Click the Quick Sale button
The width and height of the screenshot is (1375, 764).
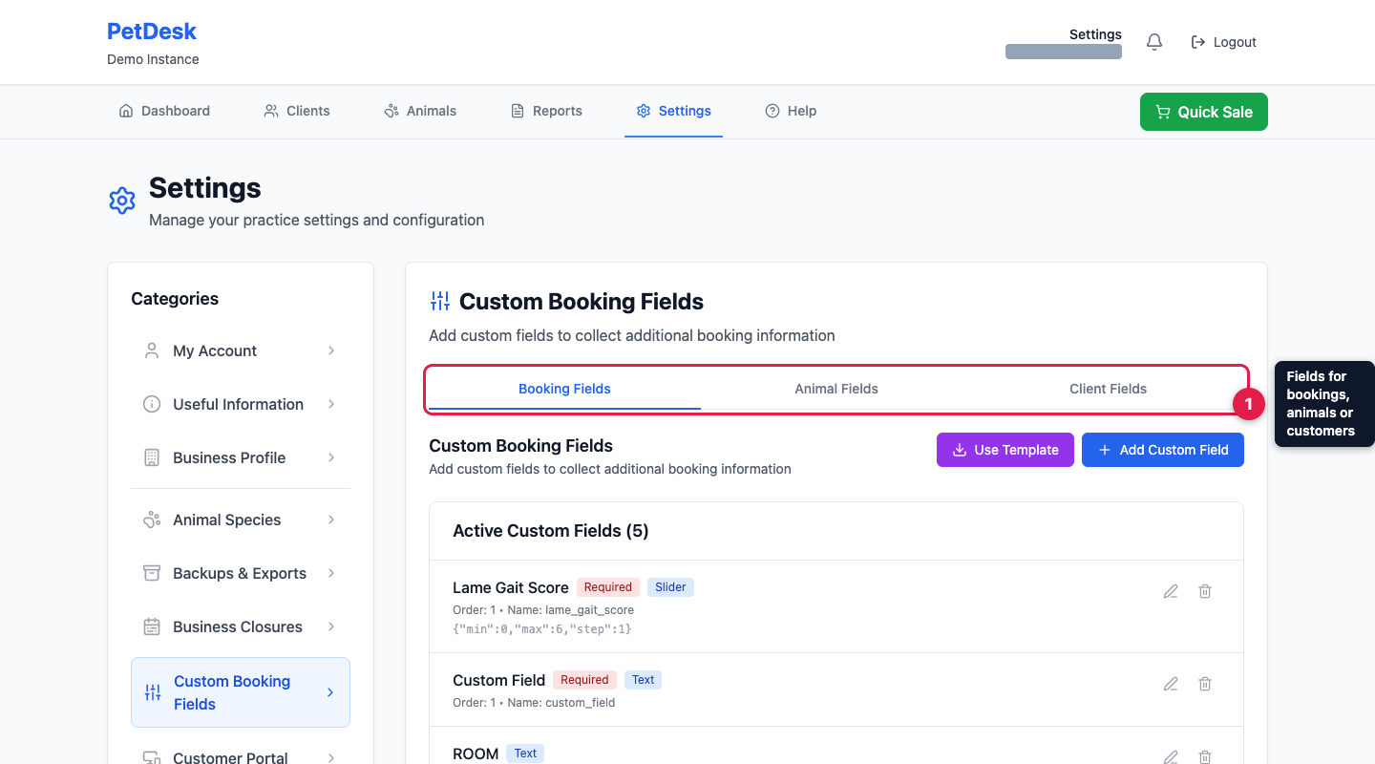point(1204,112)
